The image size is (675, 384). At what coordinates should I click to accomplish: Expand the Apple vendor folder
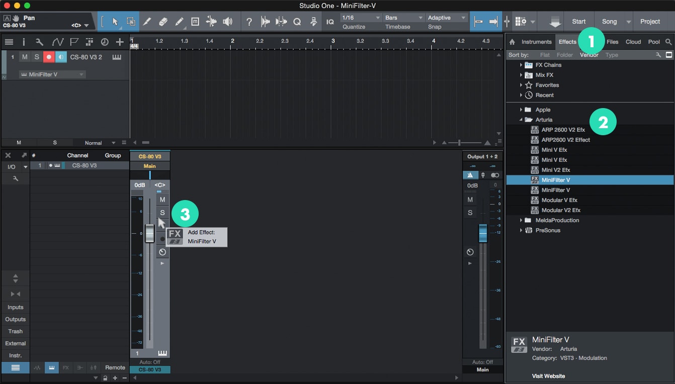(x=521, y=110)
